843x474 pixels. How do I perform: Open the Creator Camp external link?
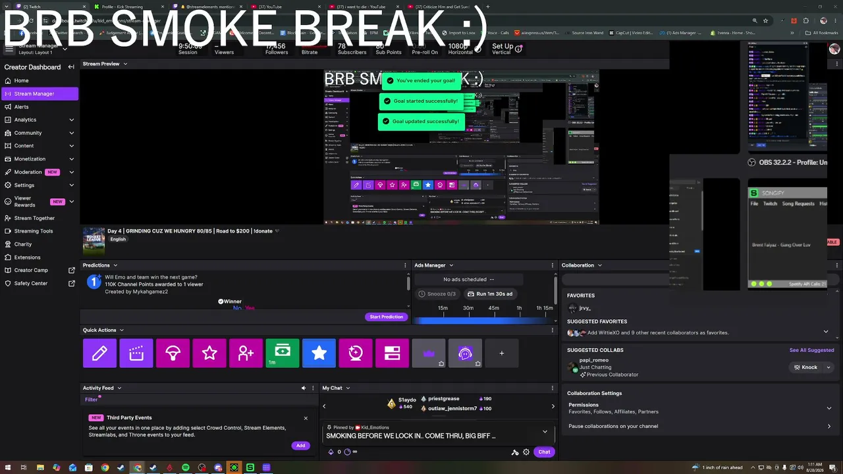click(x=40, y=271)
